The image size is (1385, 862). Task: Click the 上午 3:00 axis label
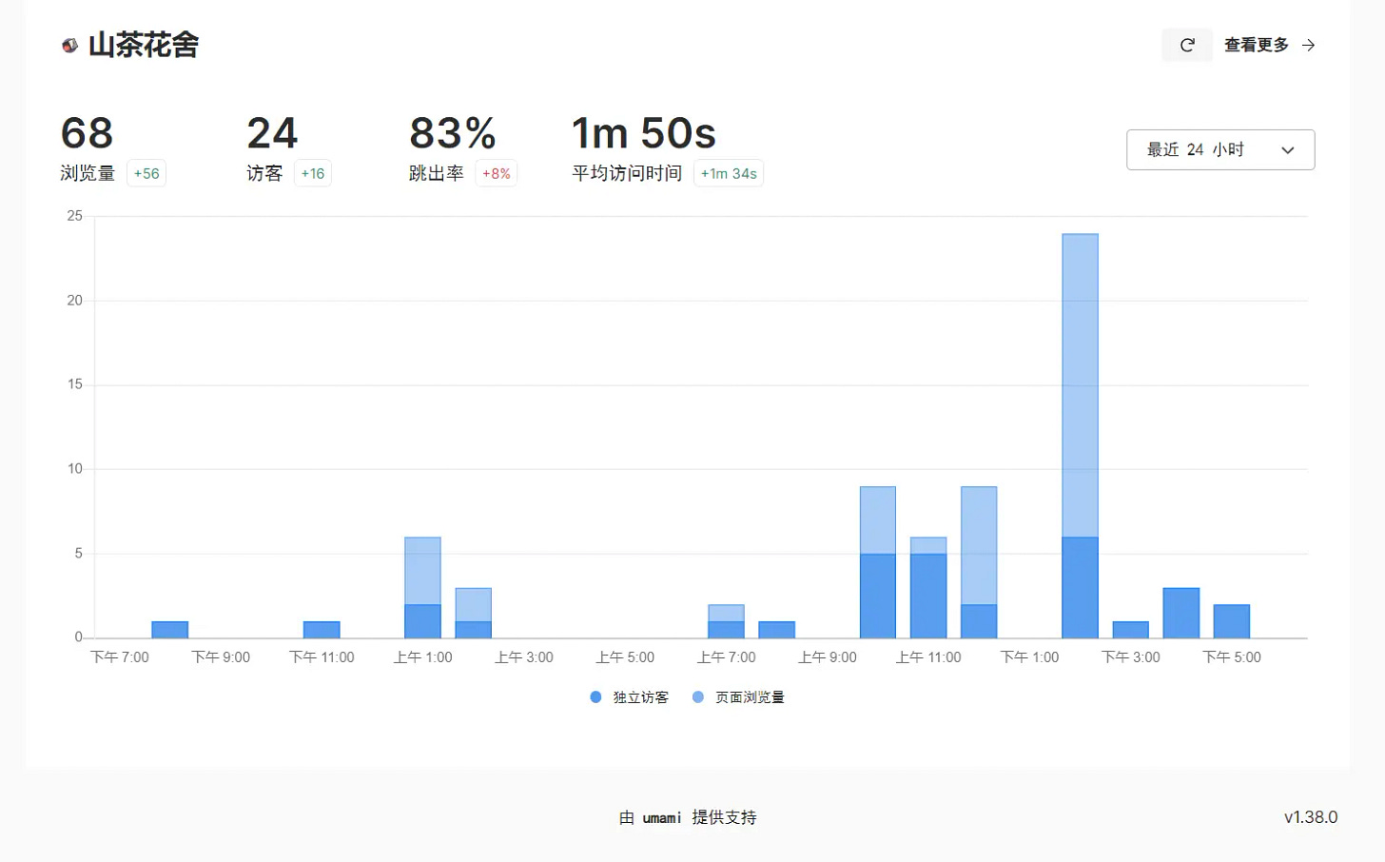524,657
